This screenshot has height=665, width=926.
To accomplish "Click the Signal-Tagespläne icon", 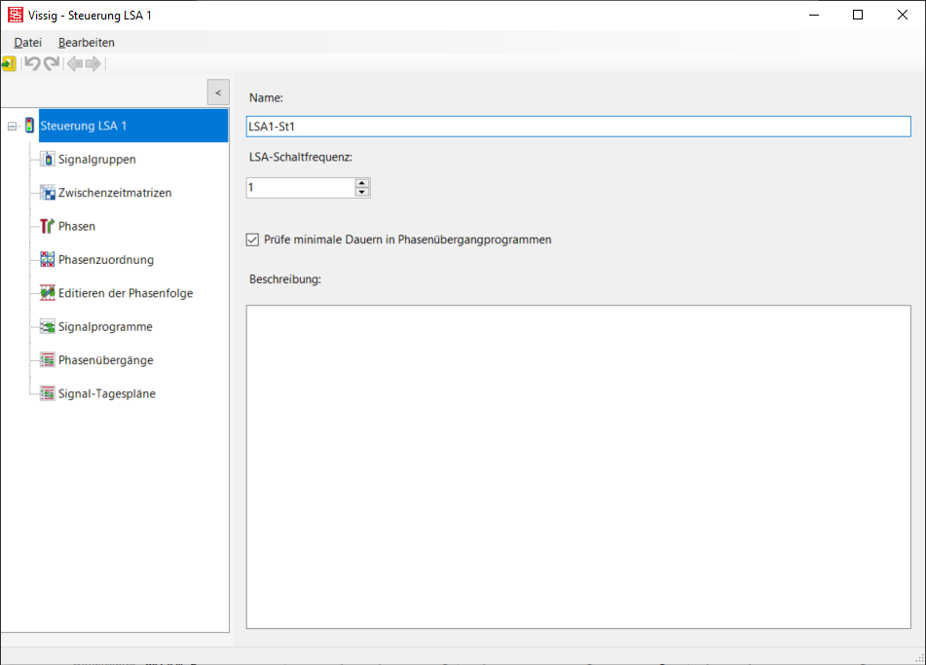I will (x=48, y=393).
